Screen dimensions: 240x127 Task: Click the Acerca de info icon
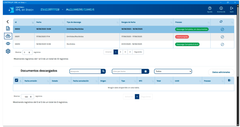221,8
